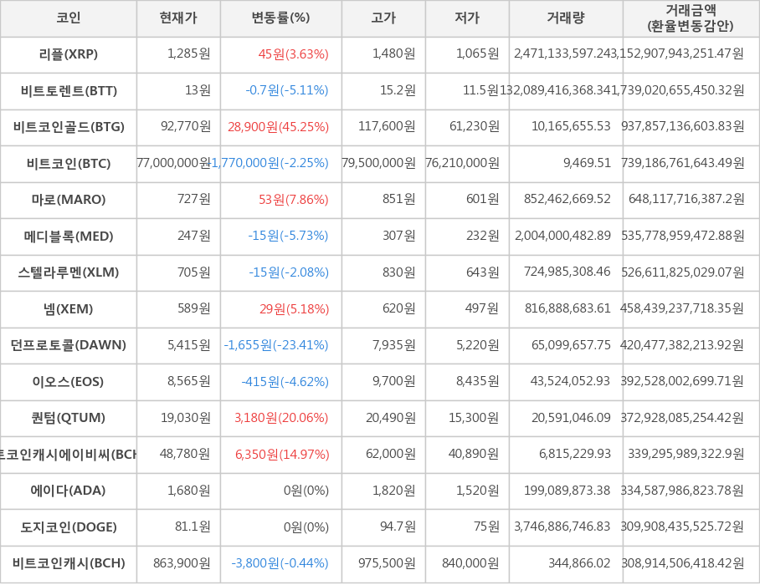Screen dimensions: 760x585
Task: Select 마로(MARO) in the coin list
Action: tap(69, 199)
